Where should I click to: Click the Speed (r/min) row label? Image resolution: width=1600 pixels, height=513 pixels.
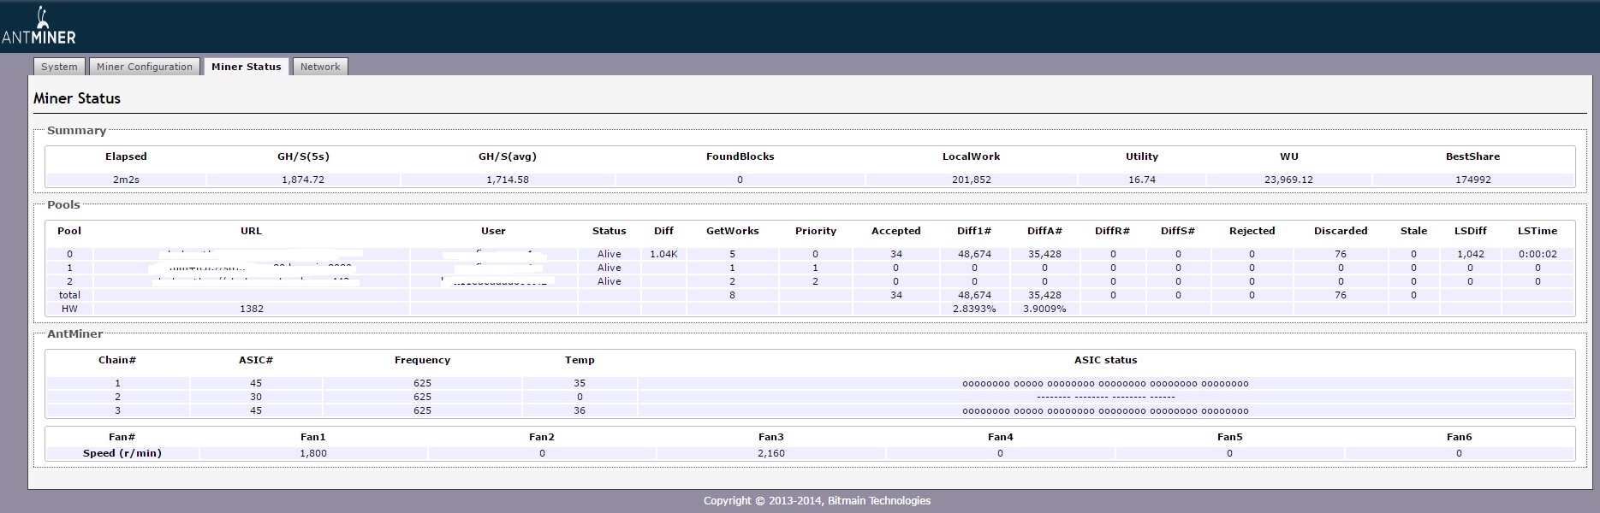pos(122,453)
